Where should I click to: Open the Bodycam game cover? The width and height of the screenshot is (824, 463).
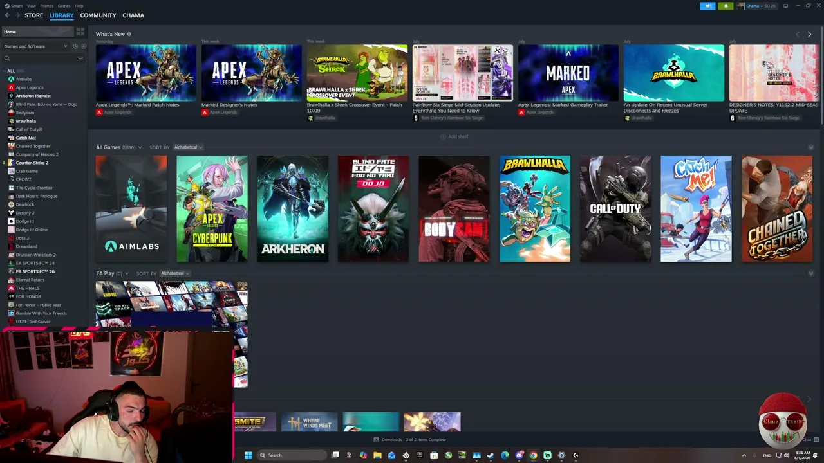pyautogui.click(x=454, y=209)
